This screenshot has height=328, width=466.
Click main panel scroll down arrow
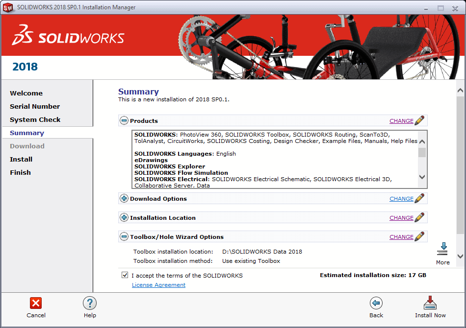point(460,256)
